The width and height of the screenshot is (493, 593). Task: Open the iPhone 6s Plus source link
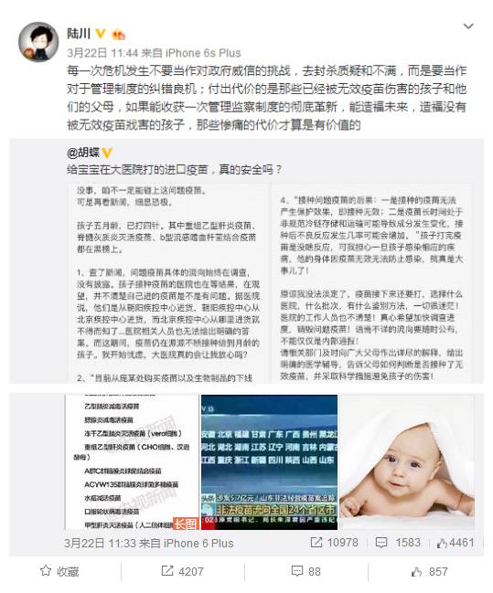[203, 53]
